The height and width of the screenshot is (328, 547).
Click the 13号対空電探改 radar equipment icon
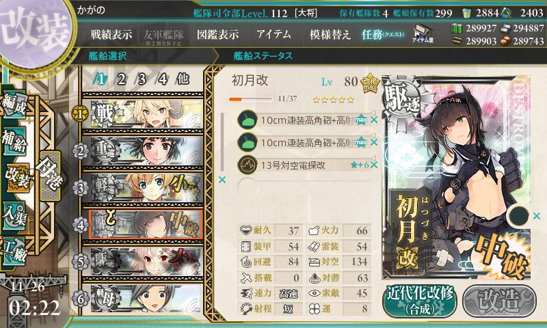[248, 165]
